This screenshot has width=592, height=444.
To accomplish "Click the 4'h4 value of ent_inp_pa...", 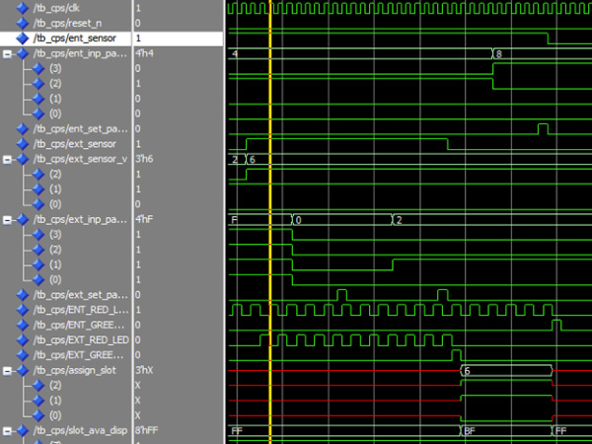I will pos(145,53).
